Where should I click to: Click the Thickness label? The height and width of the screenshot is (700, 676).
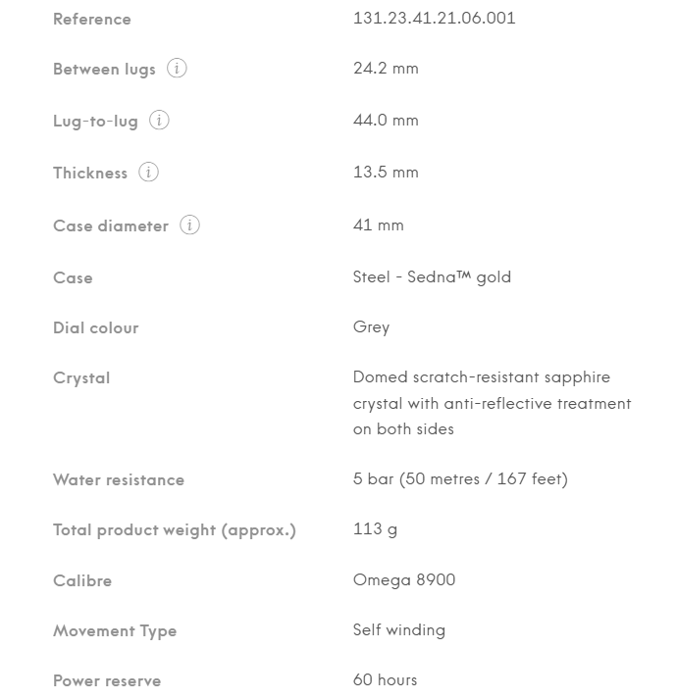coord(90,173)
